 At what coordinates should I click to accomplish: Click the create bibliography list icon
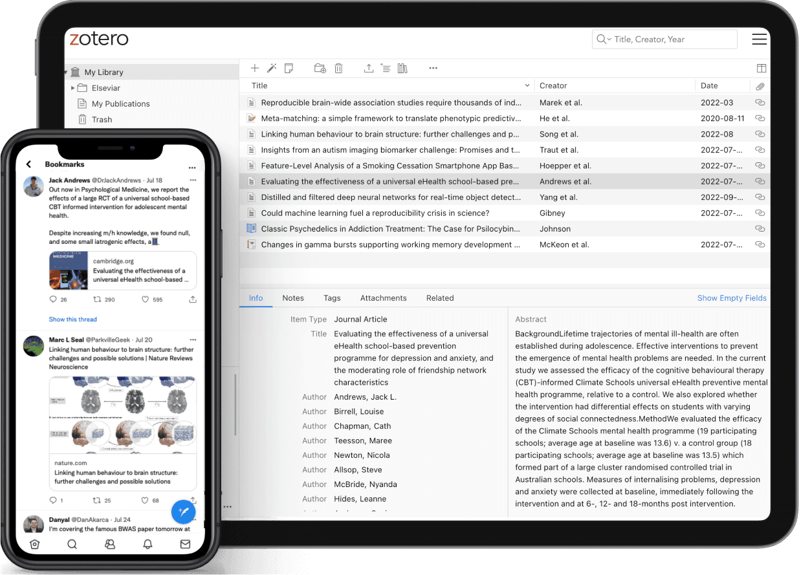(385, 68)
